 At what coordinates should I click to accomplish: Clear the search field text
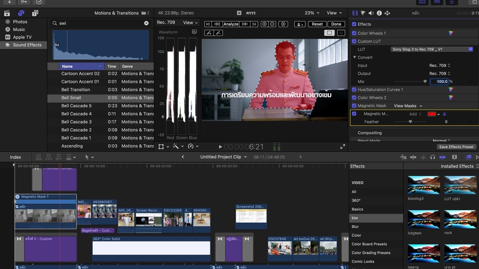click(146, 23)
